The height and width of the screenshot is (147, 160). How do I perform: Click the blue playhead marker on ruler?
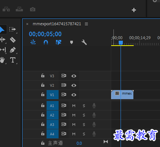click(121, 43)
